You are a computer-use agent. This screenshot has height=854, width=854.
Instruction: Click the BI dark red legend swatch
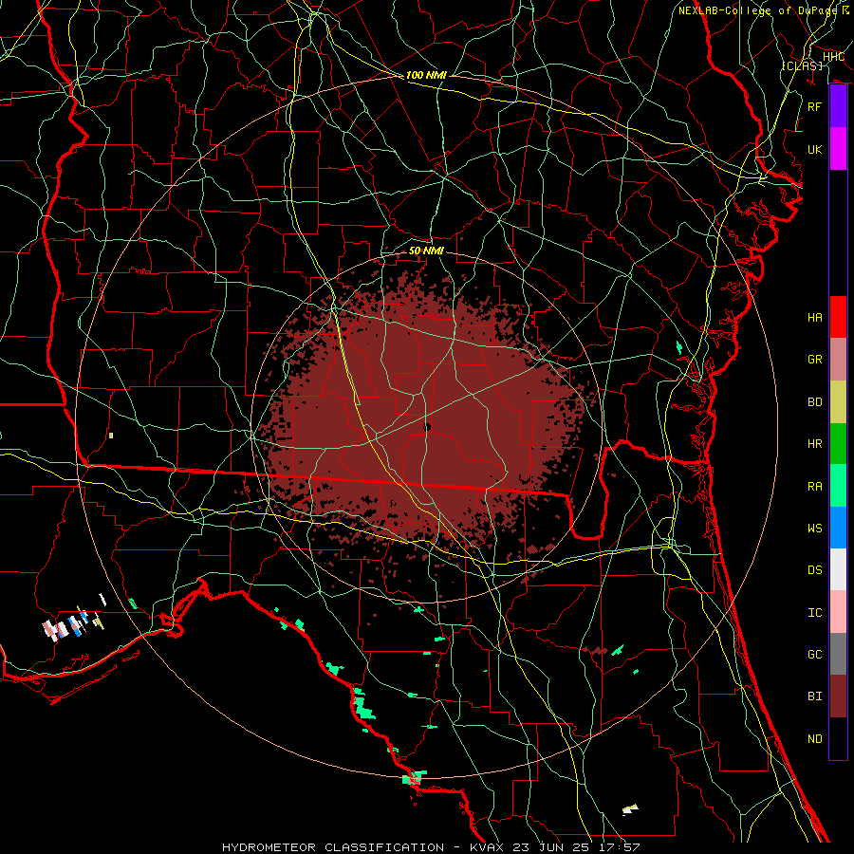point(838,696)
